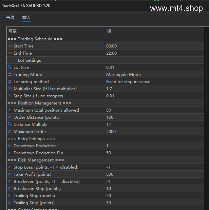Select the === Lot Settings === row
This screenshot has height=210, width=209.
105,60
